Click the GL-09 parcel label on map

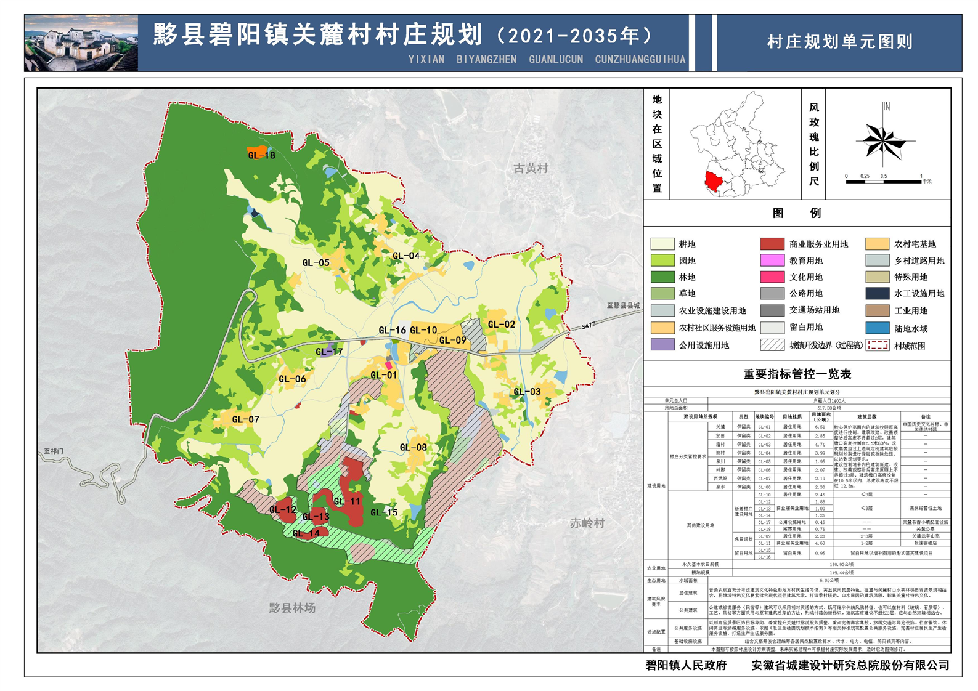coord(452,340)
